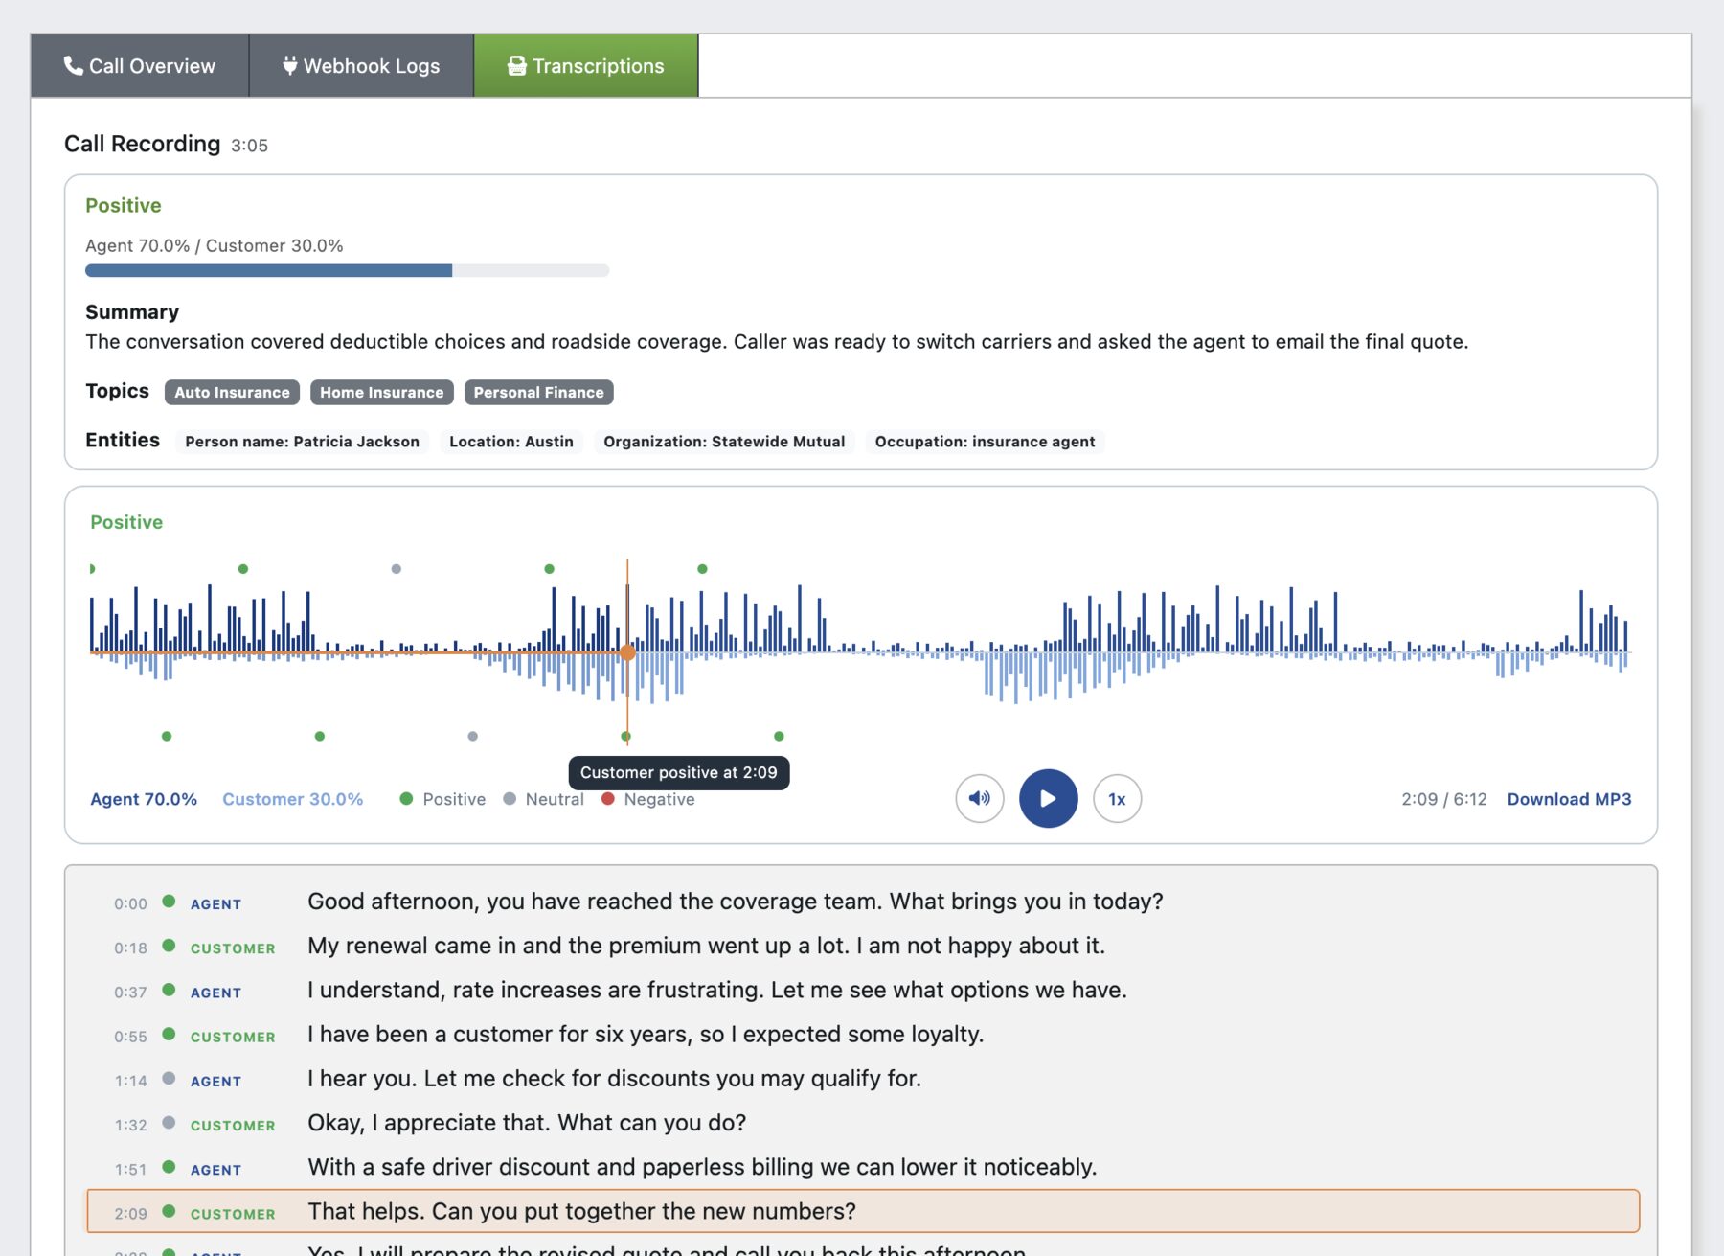
Task: Click the agent/customer talk ratio bar
Action: [347, 271]
